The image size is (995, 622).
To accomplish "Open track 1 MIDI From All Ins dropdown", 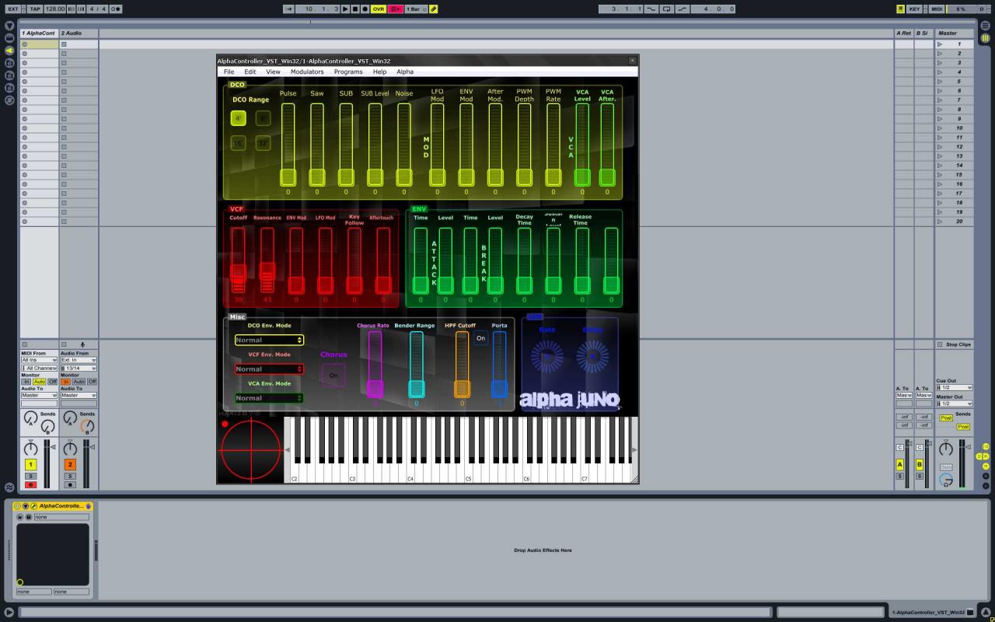I will pos(39,360).
